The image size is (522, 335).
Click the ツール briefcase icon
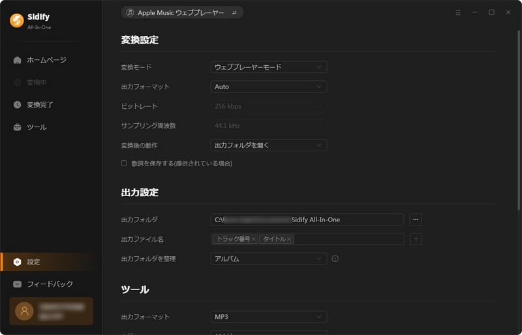18,127
